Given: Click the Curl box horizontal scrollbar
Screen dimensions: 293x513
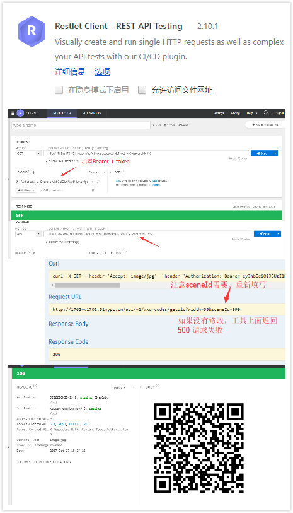Looking at the screenshot, I should [x=88, y=285].
